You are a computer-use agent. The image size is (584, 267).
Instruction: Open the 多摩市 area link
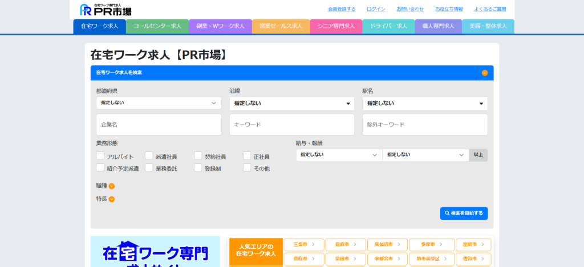coord(432,245)
